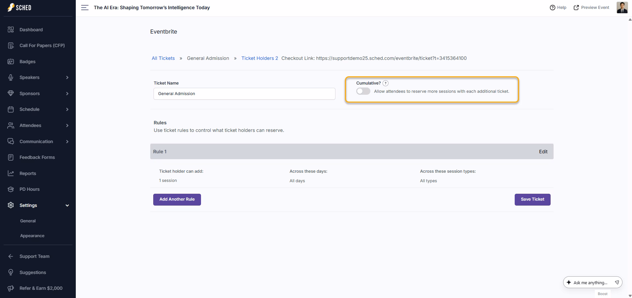This screenshot has height=298, width=632.
Task: Click the Cumulative help question mark icon
Action: point(386,83)
